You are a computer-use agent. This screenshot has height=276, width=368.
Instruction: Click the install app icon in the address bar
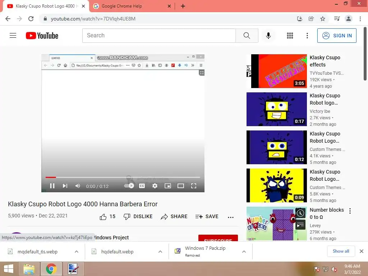pos(300,19)
